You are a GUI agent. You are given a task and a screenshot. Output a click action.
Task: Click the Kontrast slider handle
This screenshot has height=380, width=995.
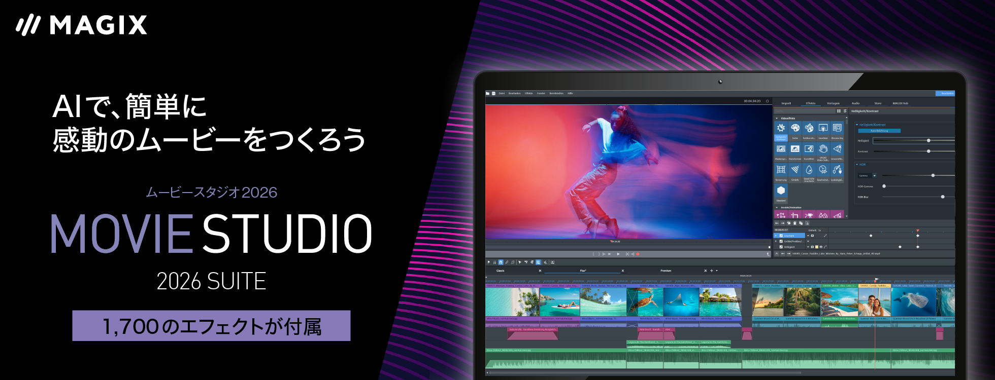[x=928, y=151]
